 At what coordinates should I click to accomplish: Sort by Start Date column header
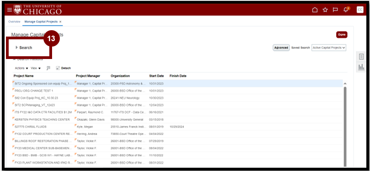[x=156, y=76]
